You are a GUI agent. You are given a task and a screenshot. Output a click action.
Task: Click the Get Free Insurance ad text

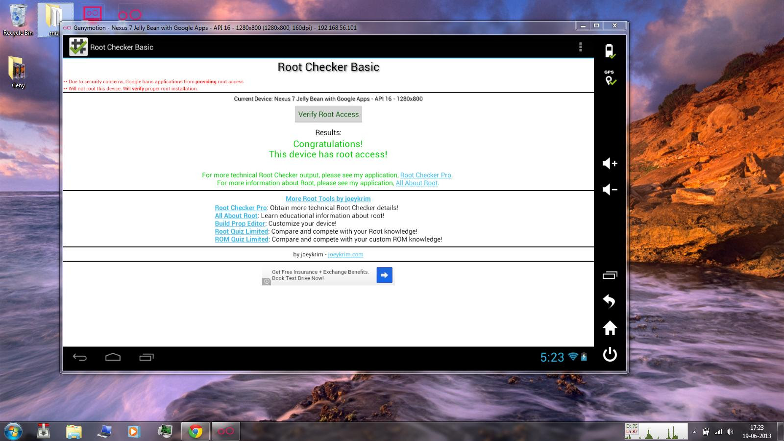[x=320, y=275]
